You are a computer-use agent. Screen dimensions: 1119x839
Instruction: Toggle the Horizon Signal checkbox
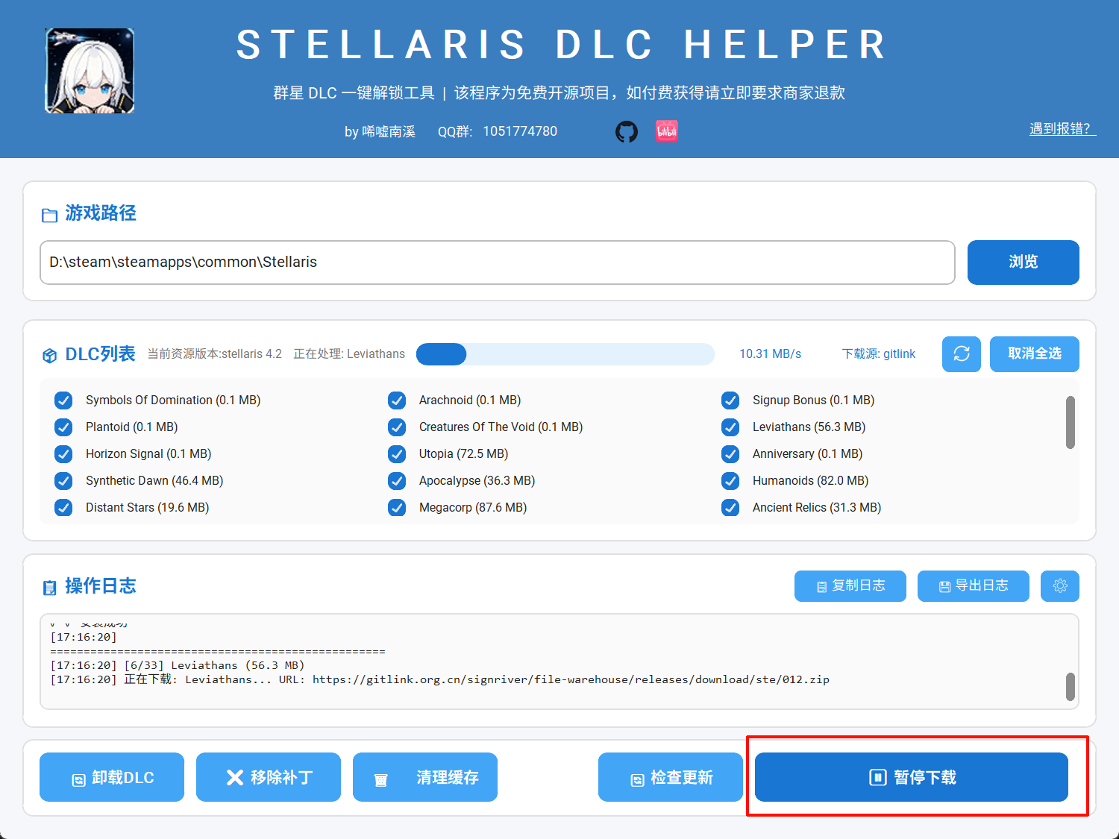[x=63, y=454]
